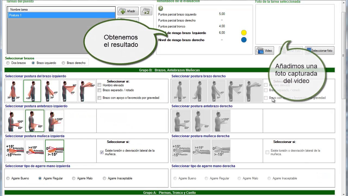
Task: Select left arm posture 45° to 90°
Action: click(69, 91)
